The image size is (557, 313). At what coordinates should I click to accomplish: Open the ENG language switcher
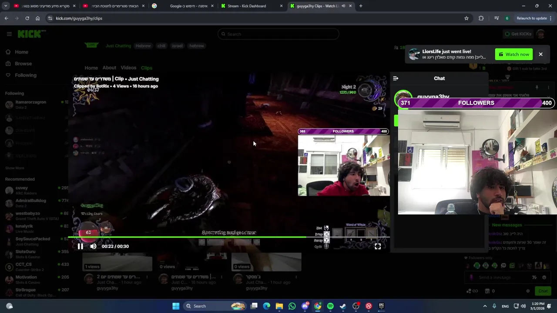[505, 306]
